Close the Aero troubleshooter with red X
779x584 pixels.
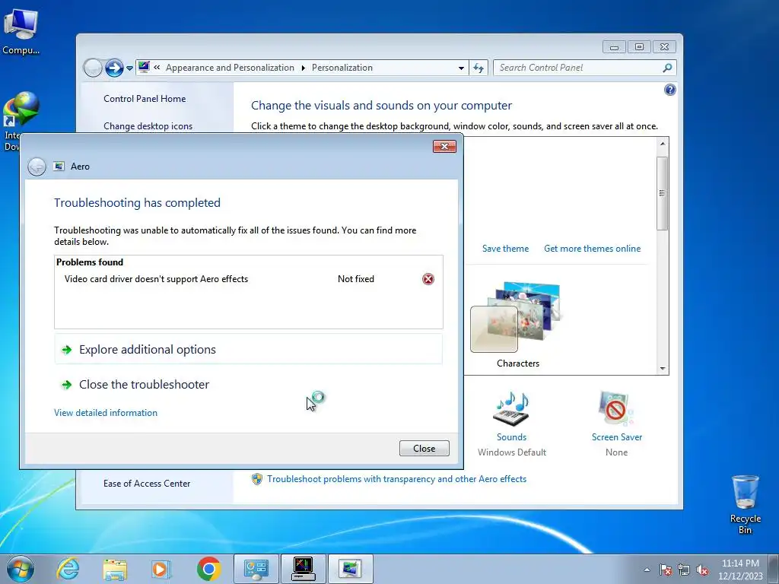coord(444,146)
